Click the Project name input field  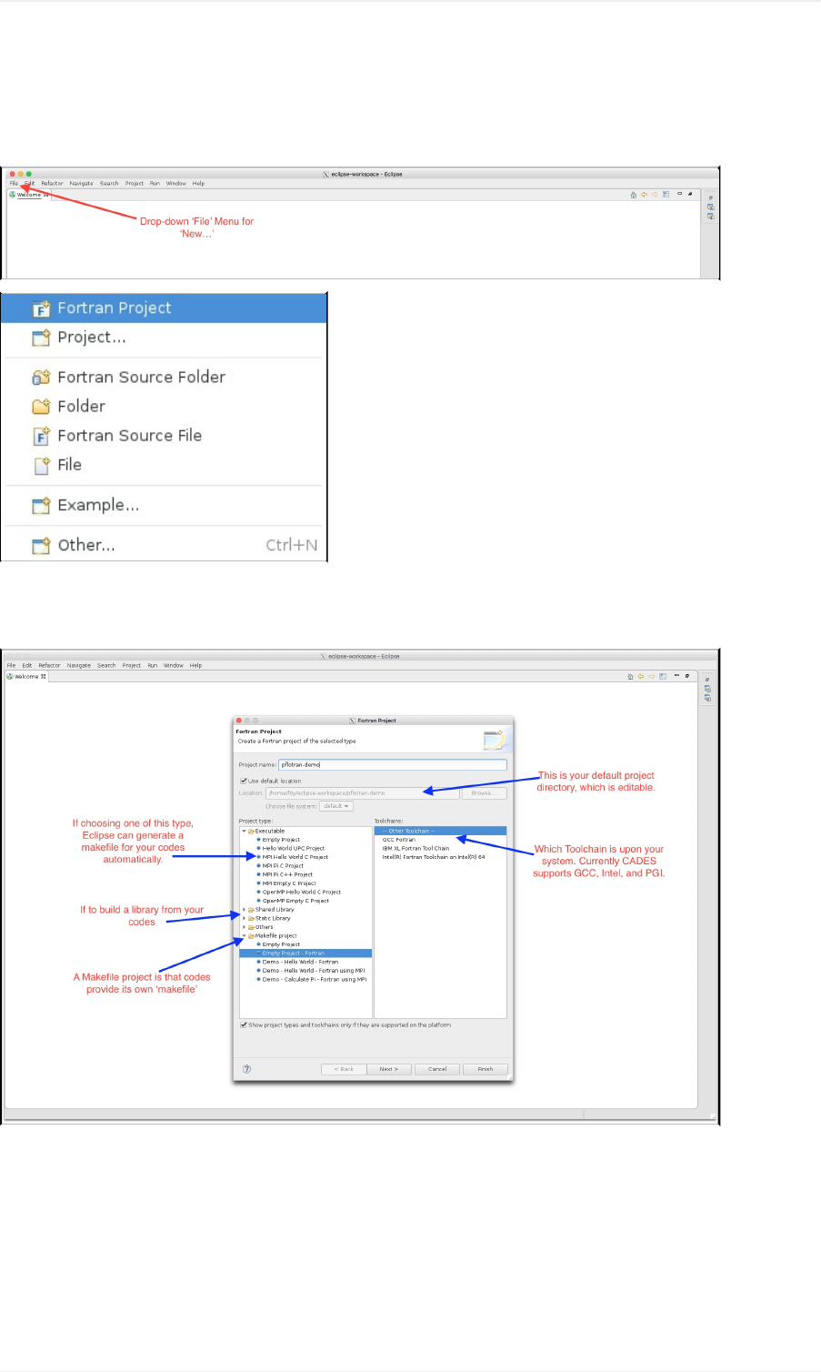[392, 764]
